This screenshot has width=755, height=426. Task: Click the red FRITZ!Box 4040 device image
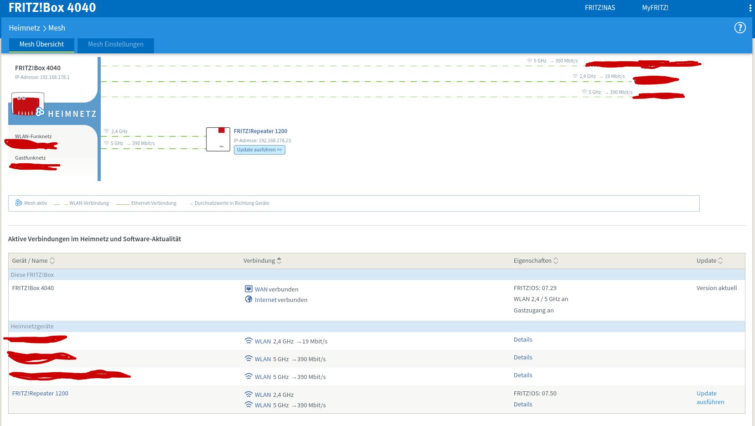28,104
